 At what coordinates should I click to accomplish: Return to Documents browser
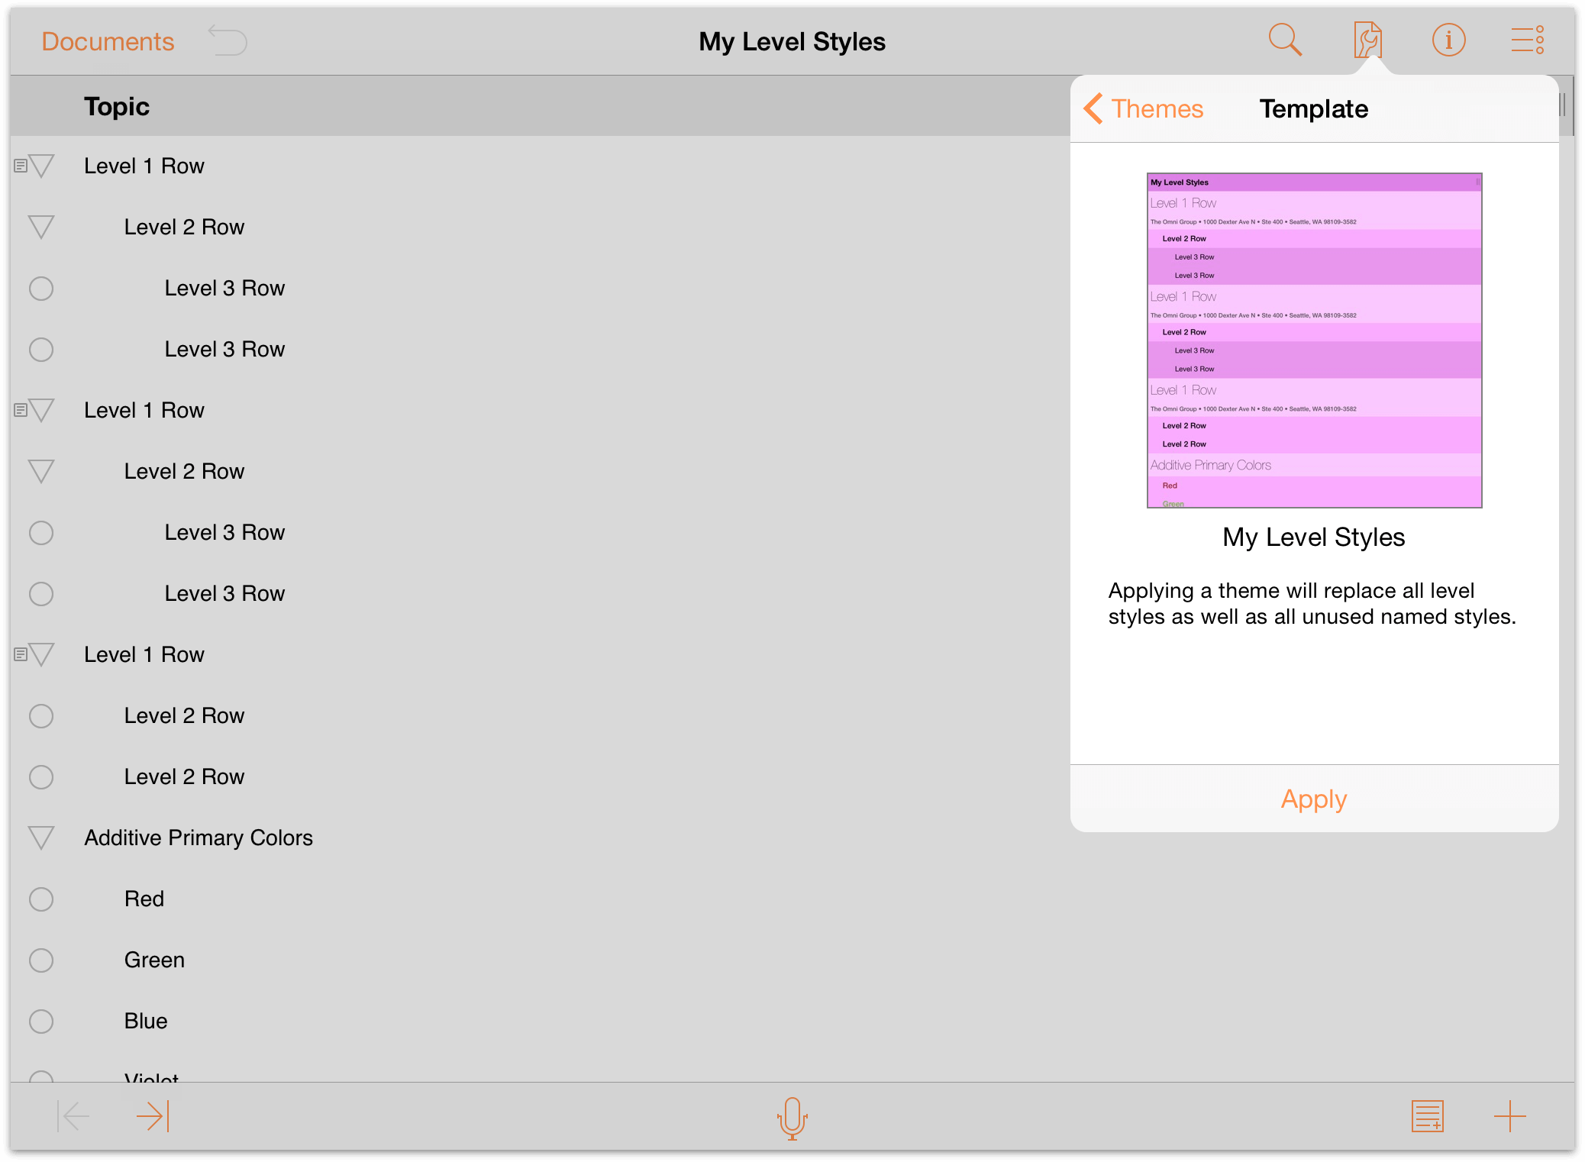(x=108, y=41)
